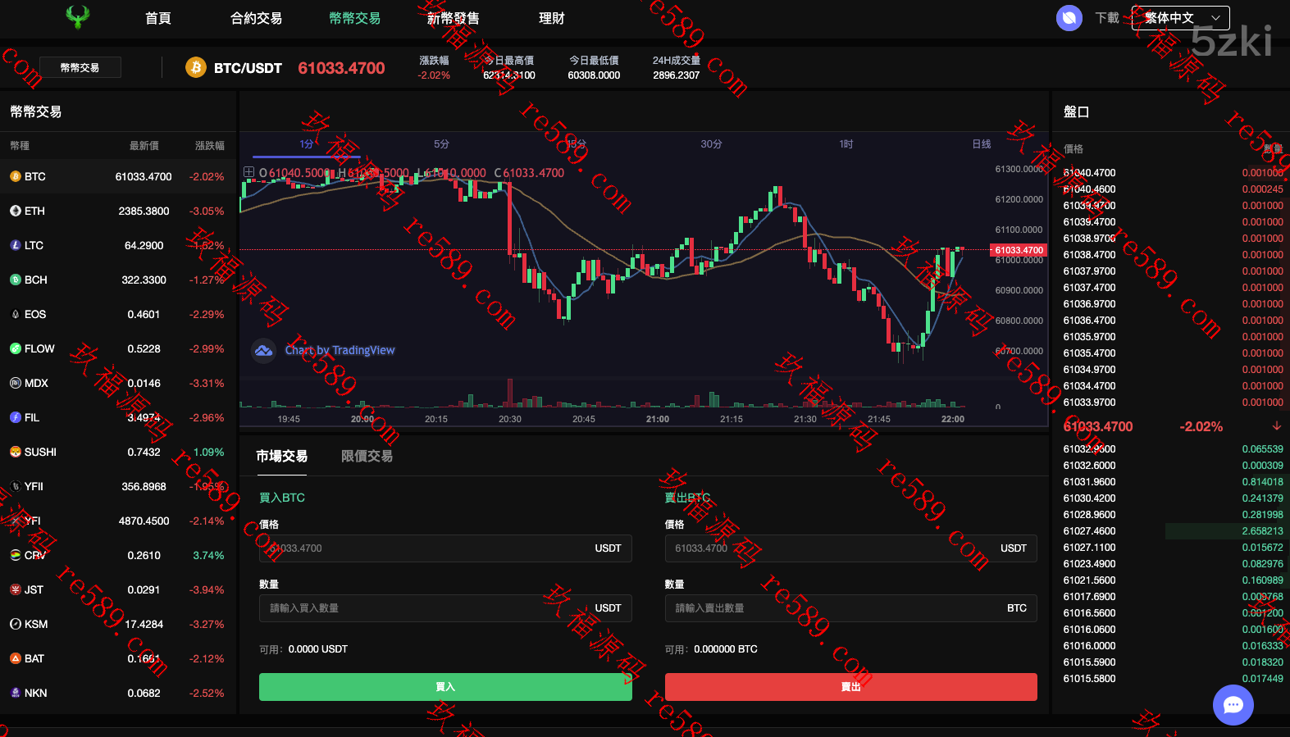Click the red down arrow in order book
Viewport: 1290px width, 737px height.
(1276, 426)
